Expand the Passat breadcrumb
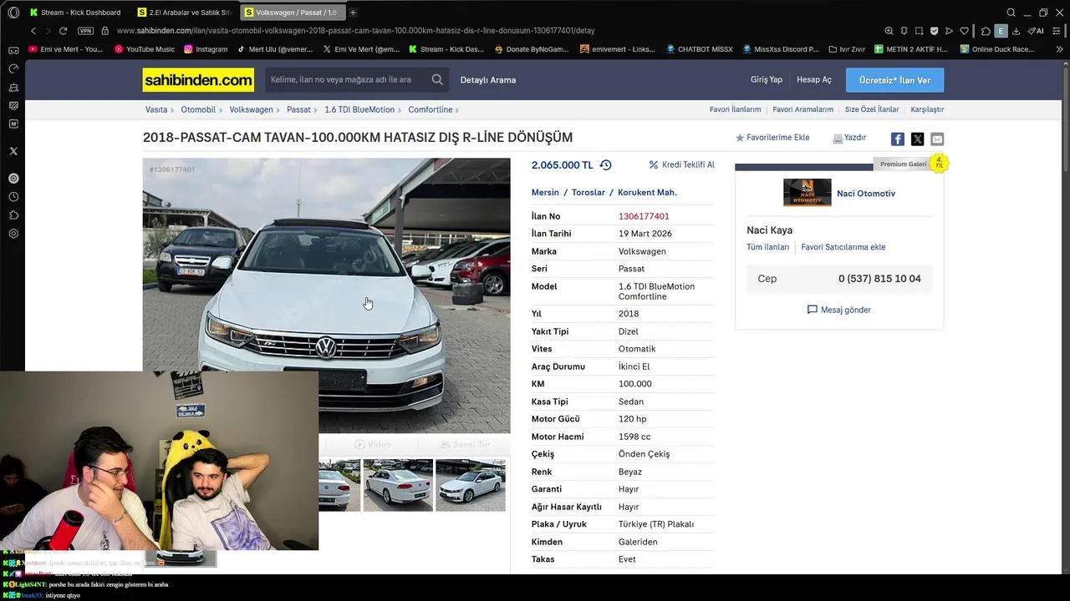1070x601 pixels. click(x=298, y=109)
